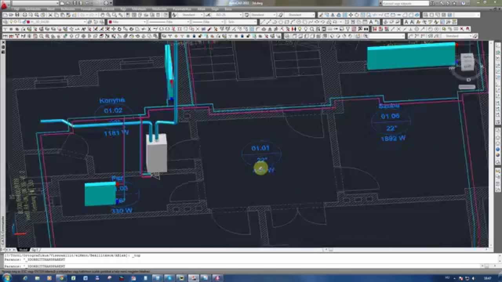Select room number 01.06 text
Image resolution: width=502 pixels, height=282 pixels.
390,116
